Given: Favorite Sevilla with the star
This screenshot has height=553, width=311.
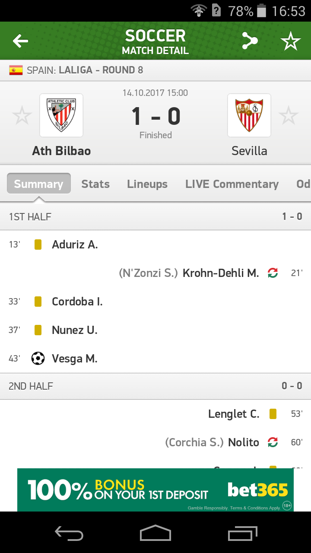Looking at the screenshot, I should (288, 116).
